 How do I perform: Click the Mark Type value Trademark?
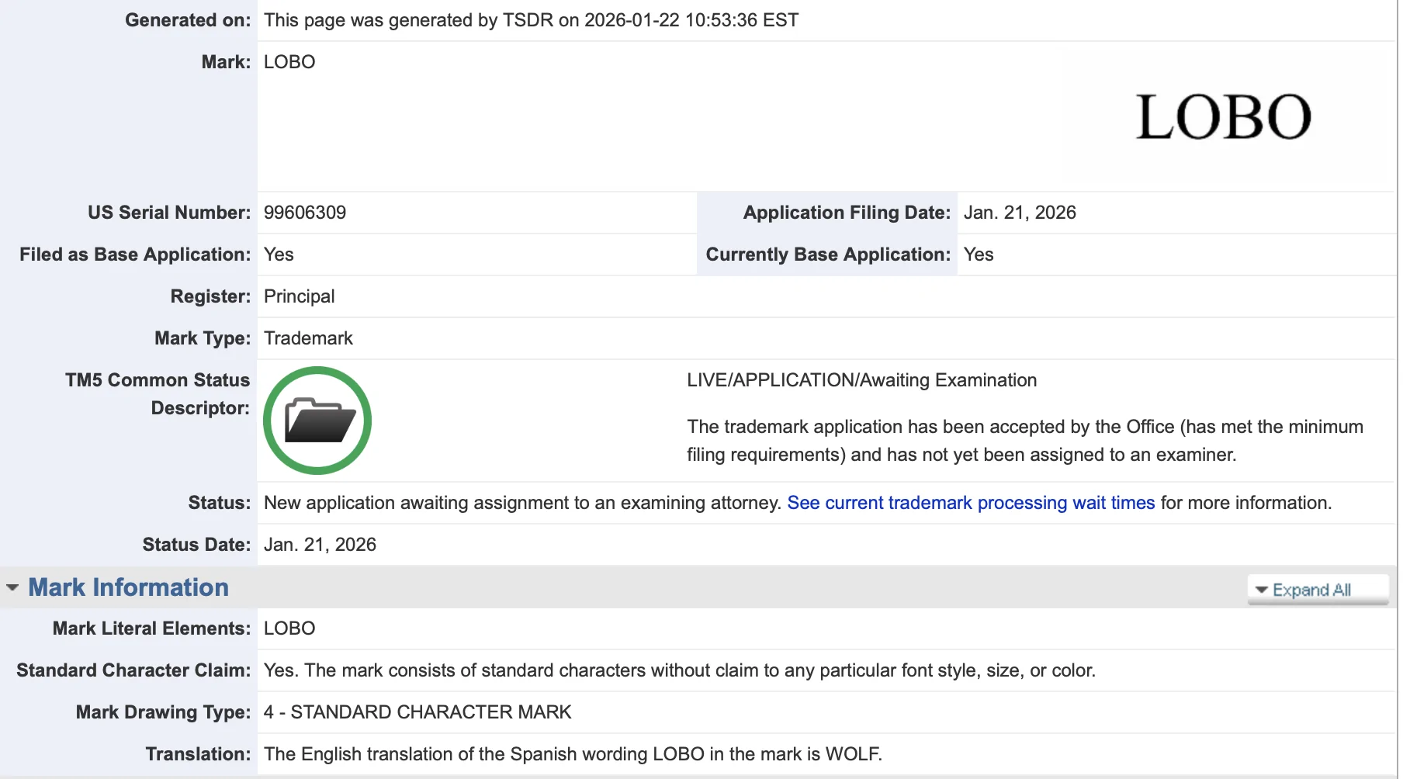(x=308, y=338)
